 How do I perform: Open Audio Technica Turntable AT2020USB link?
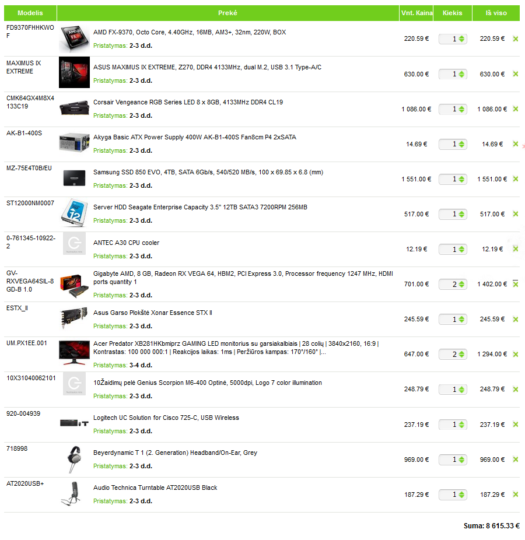(x=155, y=488)
